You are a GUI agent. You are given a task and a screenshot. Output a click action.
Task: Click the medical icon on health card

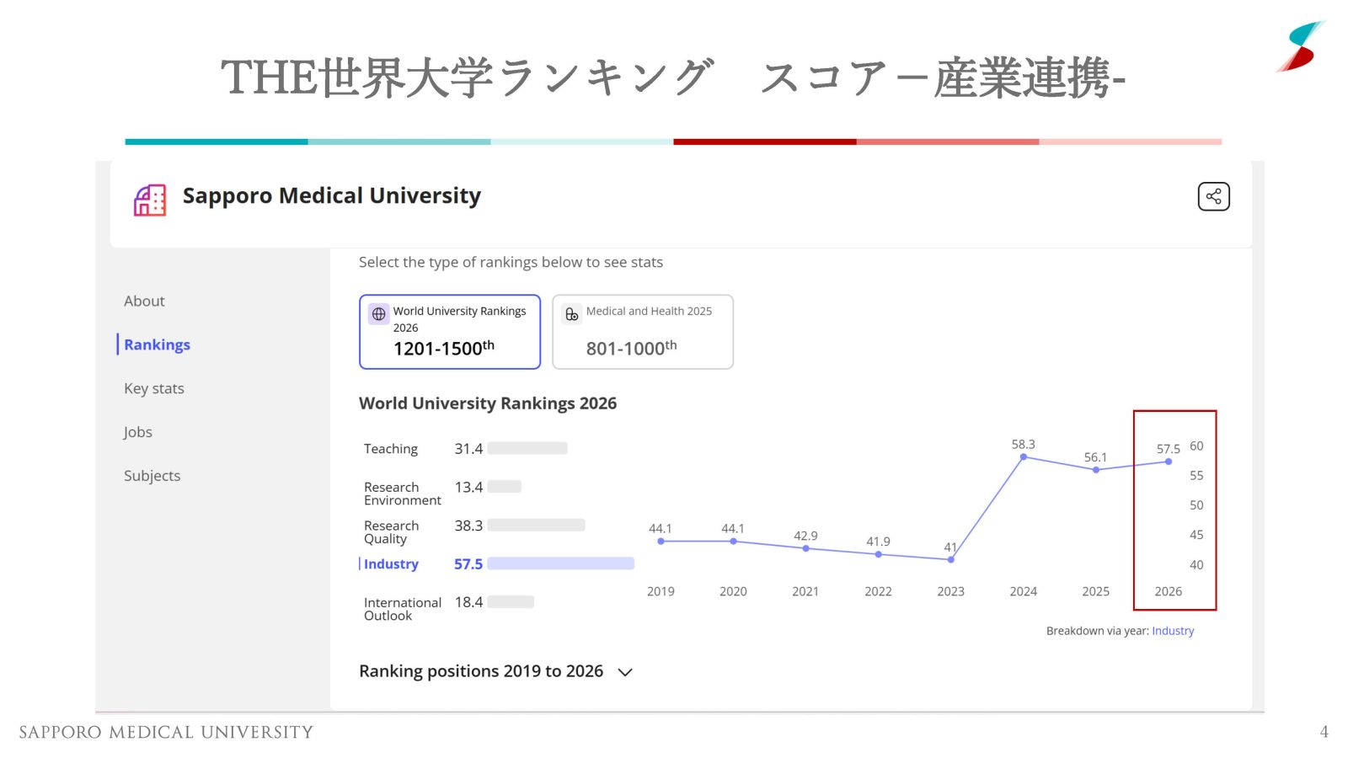572,314
